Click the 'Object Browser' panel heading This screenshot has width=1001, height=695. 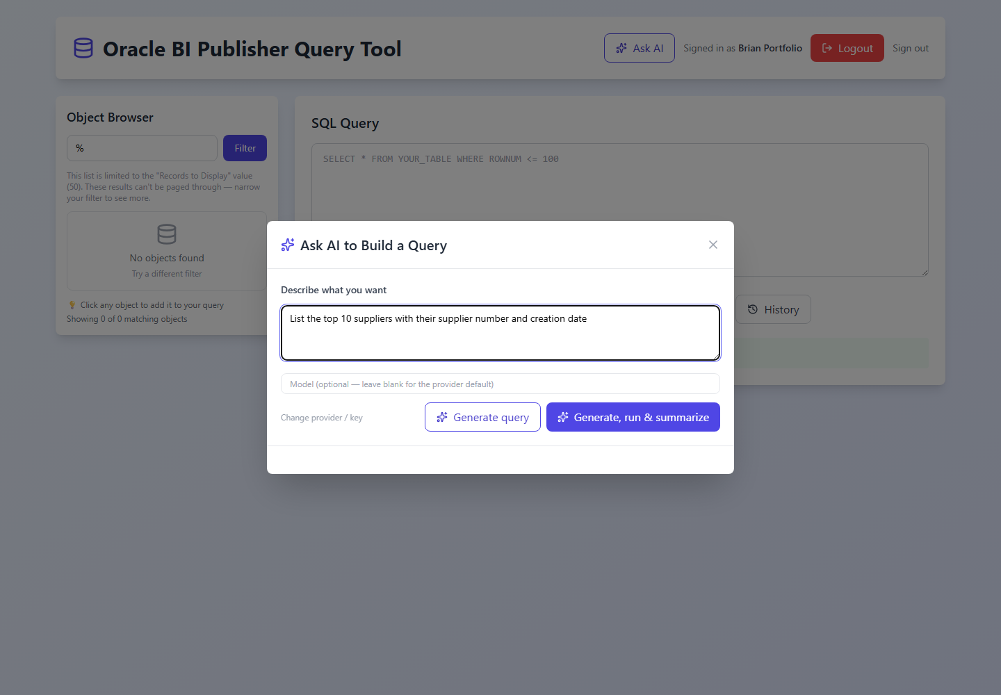(110, 117)
